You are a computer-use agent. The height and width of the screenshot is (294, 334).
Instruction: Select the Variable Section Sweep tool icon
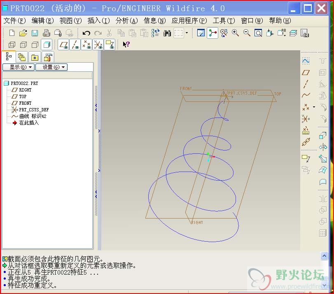(323, 159)
